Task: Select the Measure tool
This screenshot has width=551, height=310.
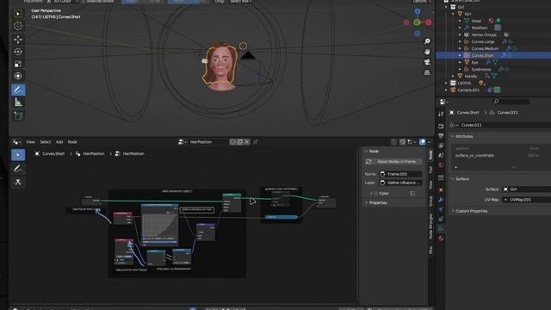Action: pyautogui.click(x=18, y=102)
